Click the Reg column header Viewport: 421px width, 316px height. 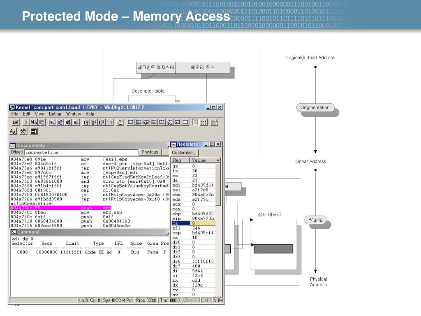coord(180,160)
